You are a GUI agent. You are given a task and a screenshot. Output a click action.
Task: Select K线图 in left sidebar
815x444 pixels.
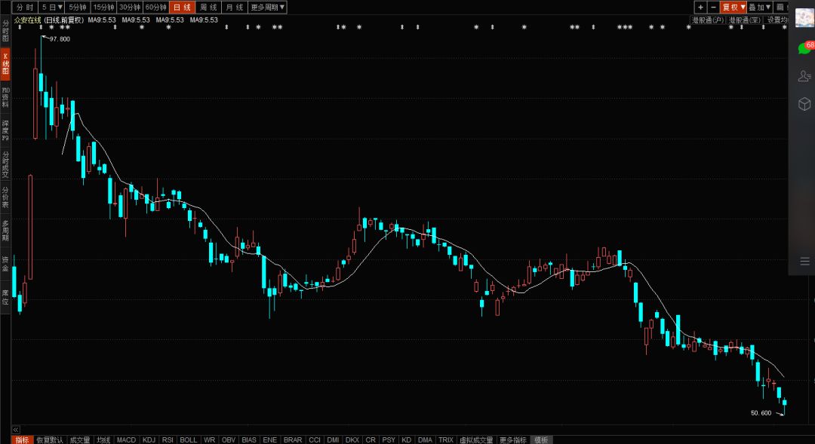(5, 63)
